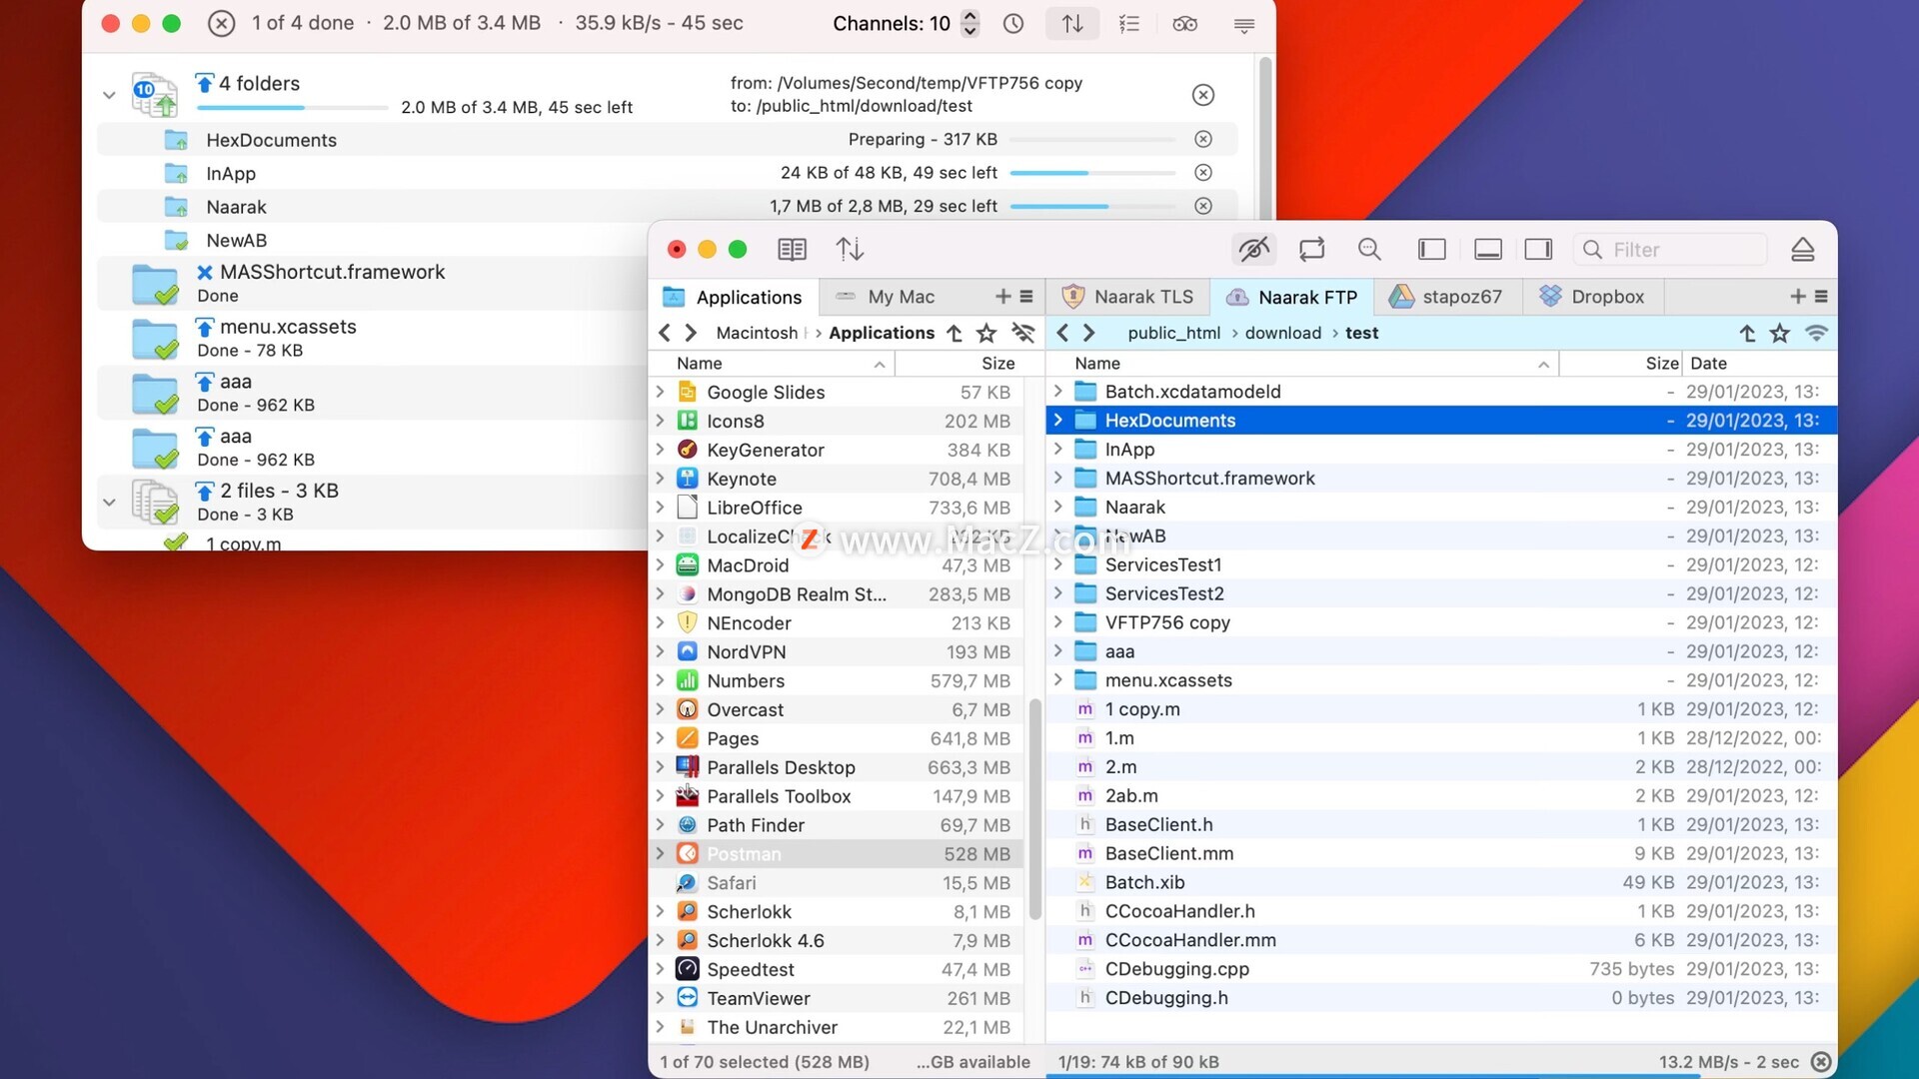Open the checklist icon in the transfer window

click(1129, 23)
